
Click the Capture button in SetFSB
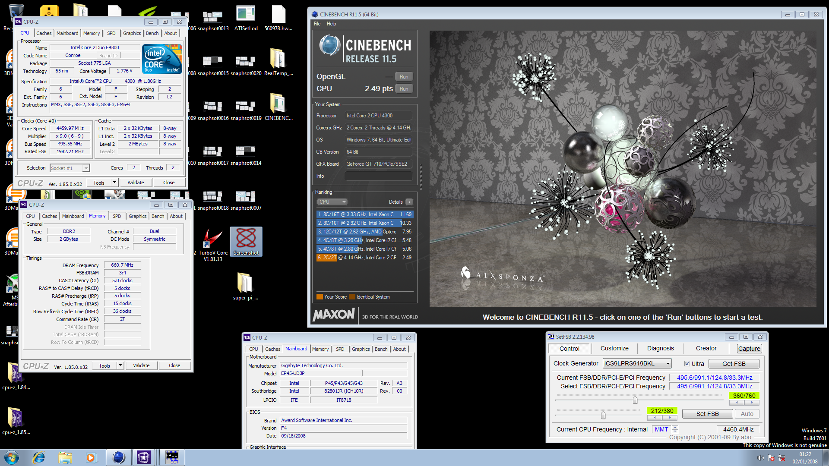(x=749, y=349)
